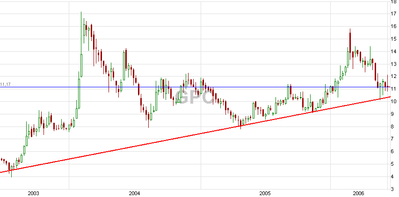Click the price axis value 10

pos(394,102)
